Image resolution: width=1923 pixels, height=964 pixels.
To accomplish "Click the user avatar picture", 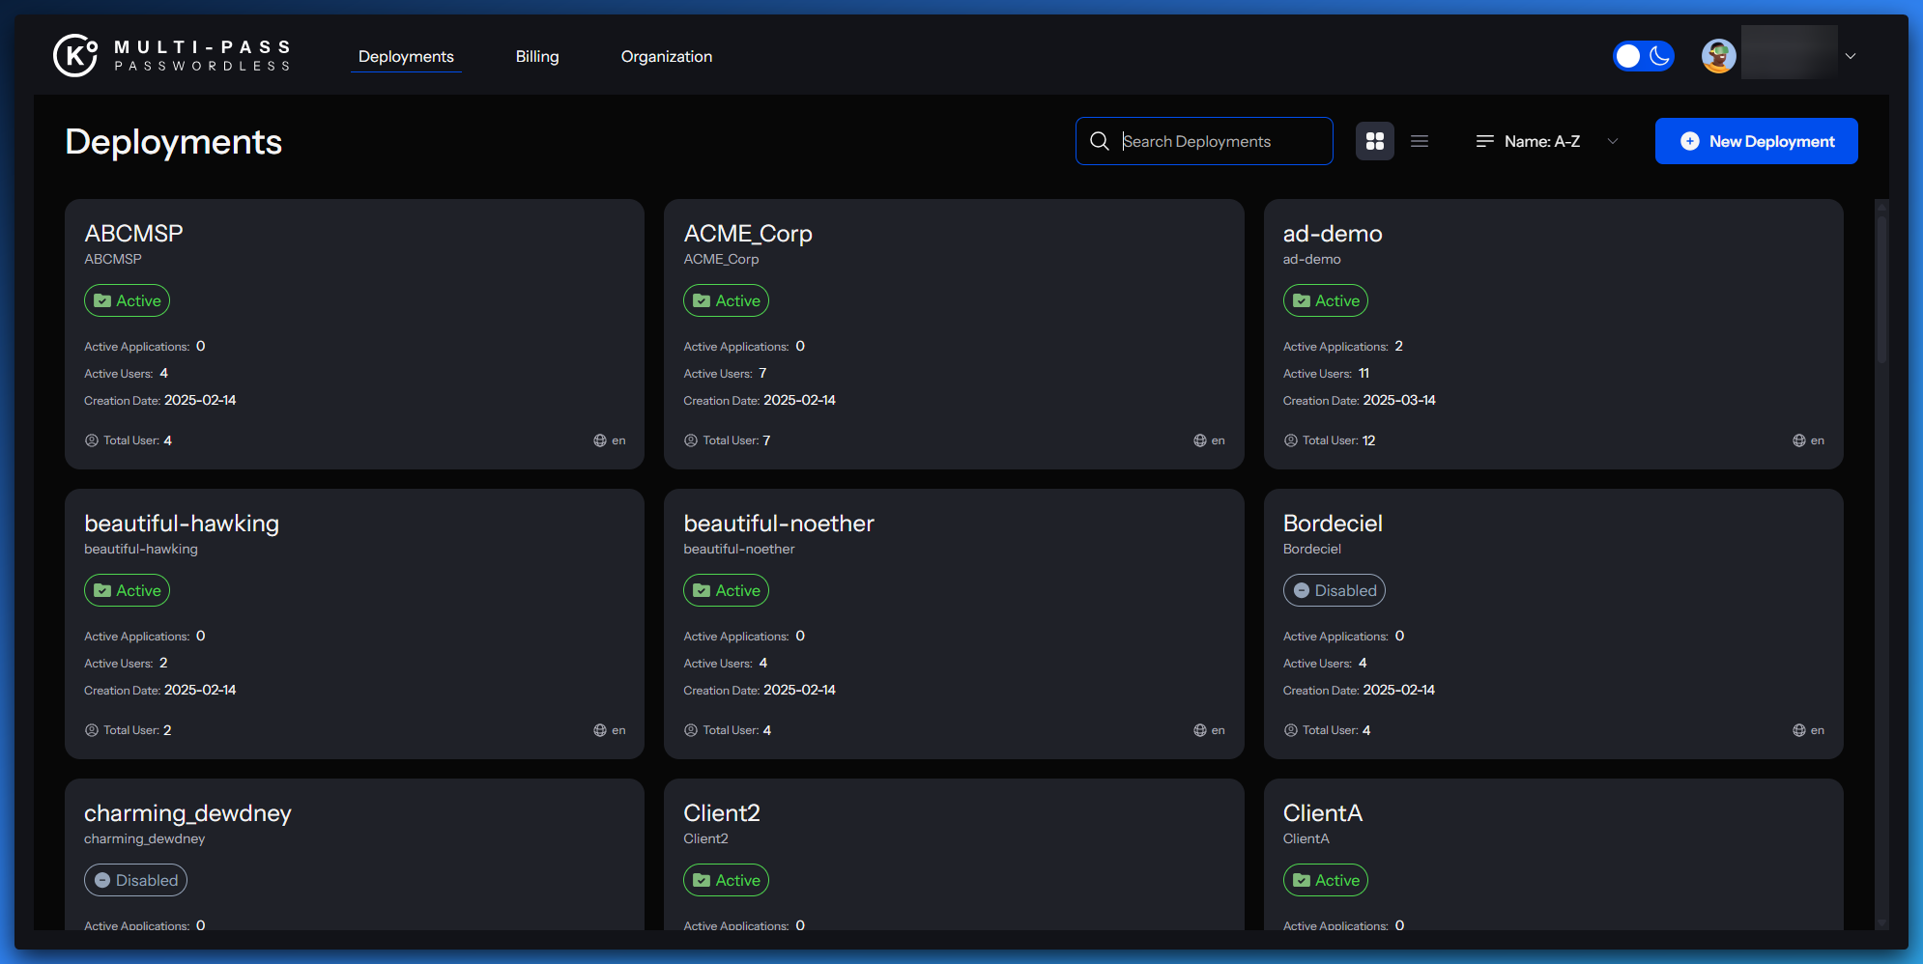I will (x=1719, y=56).
